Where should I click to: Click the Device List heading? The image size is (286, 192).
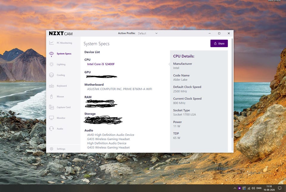click(x=92, y=52)
